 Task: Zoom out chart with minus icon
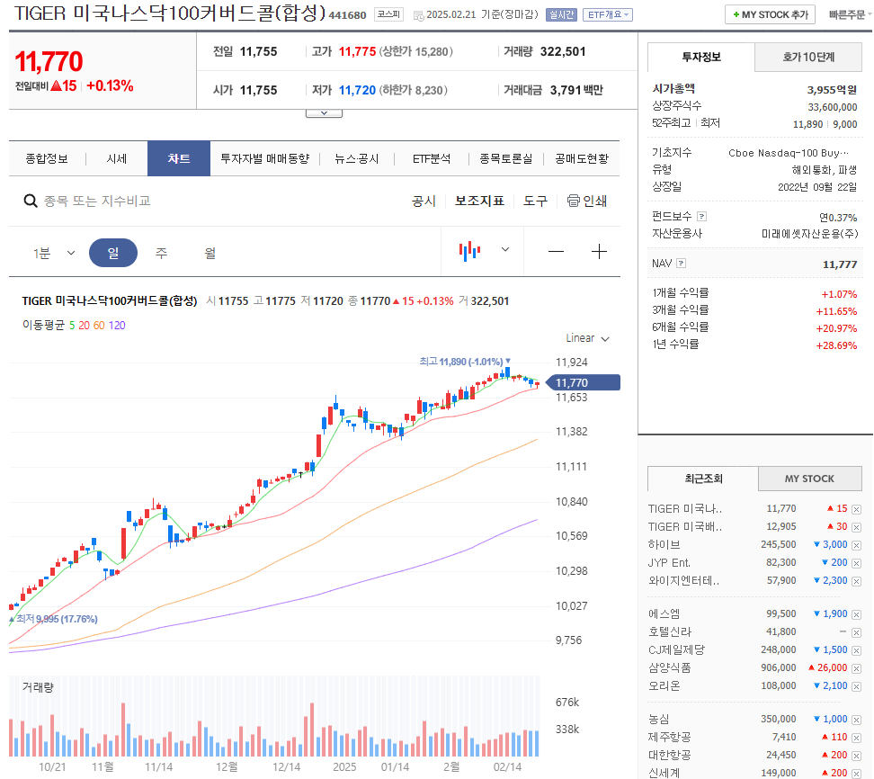[x=556, y=252]
